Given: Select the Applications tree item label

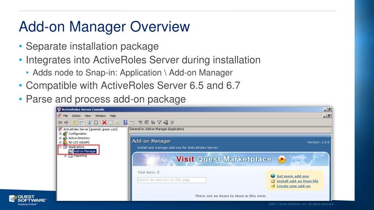Looking at the screenshot, I should point(76,147).
